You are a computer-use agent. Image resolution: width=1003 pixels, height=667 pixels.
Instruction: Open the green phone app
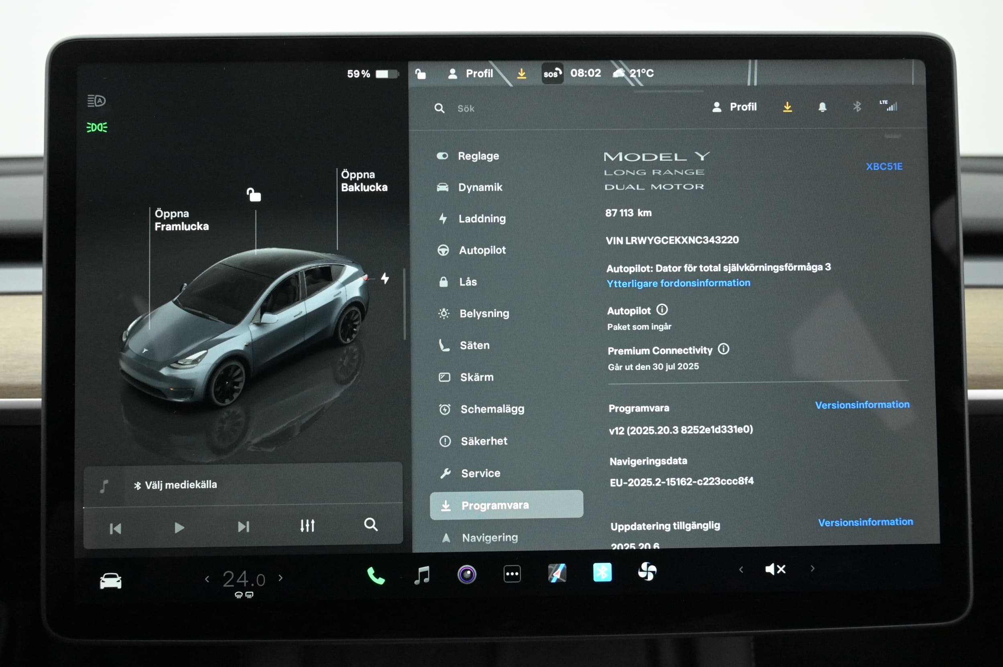(376, 576)
